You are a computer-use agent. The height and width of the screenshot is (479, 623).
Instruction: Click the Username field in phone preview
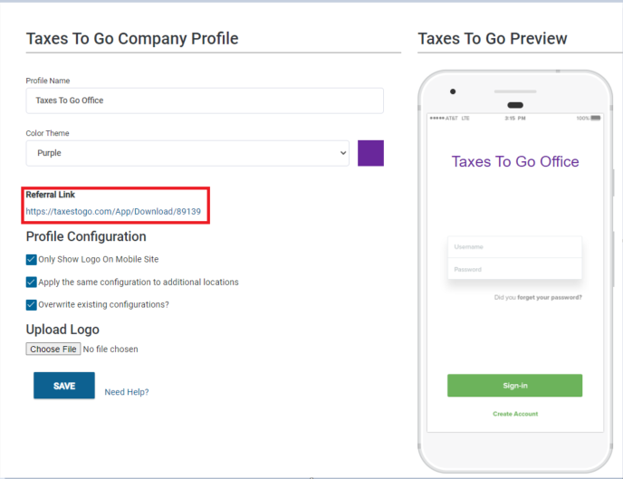click(x=514, y=247)
